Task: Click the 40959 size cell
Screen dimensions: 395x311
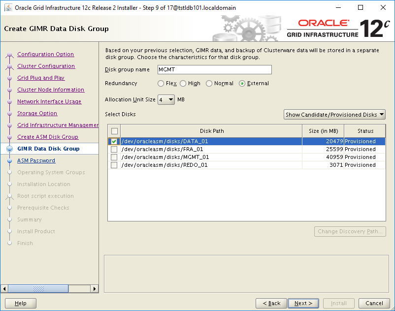Action: pyautogui.click(x=323, y=157)
